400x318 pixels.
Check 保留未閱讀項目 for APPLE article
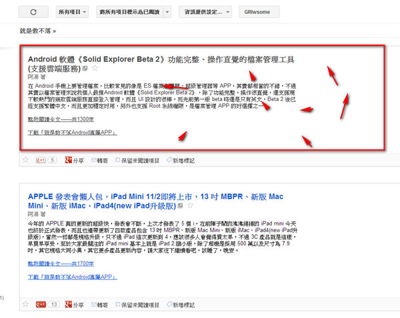(x=137, y=305)
